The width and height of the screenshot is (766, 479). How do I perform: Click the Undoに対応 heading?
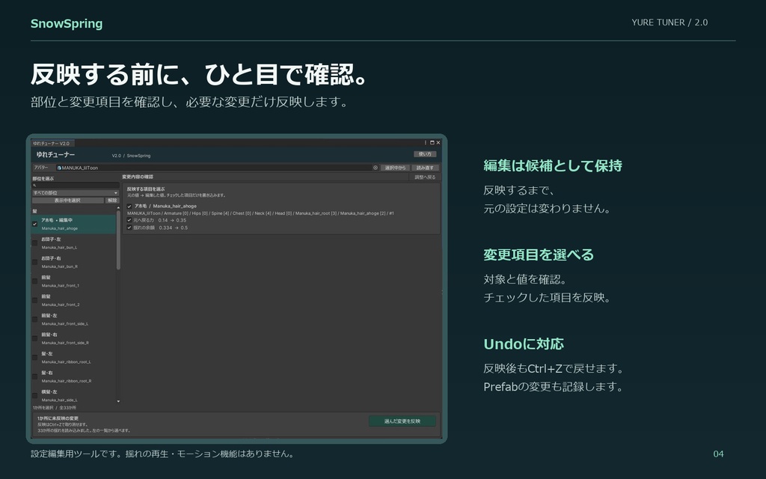click(x=523, y=344)
